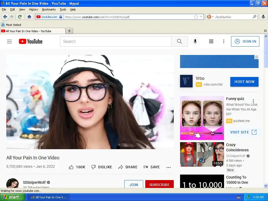The image size is (268, 201).
Task: Click the SHARE arrow button
Action: 128,167
